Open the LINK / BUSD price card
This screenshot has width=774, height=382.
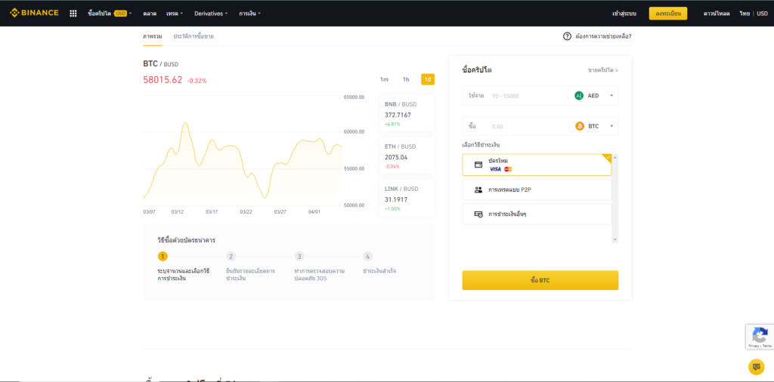(406, 198)
